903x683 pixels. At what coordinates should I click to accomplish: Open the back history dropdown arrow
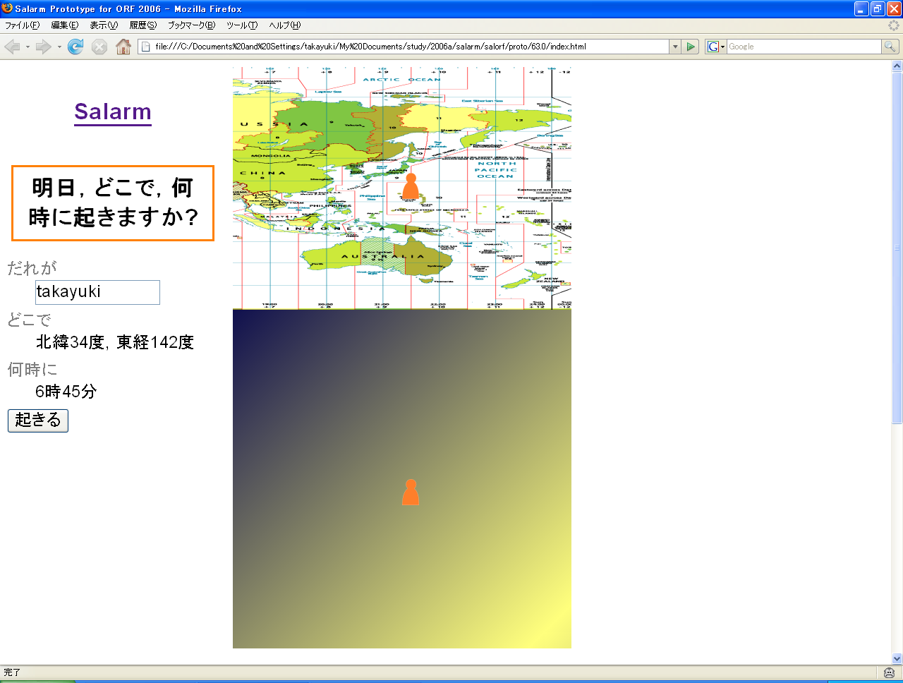[x=28, y=47]
